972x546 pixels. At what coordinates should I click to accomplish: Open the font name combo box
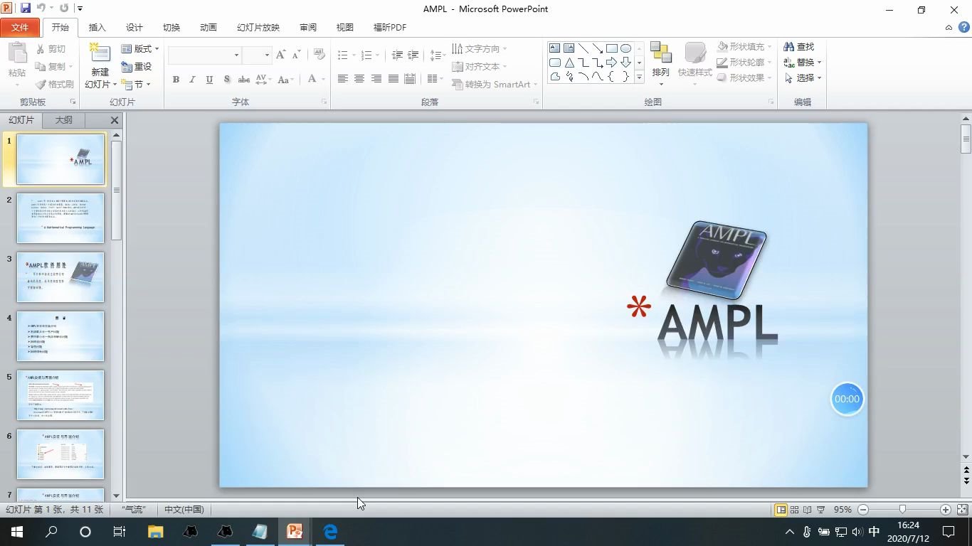[x=205, y=55]
